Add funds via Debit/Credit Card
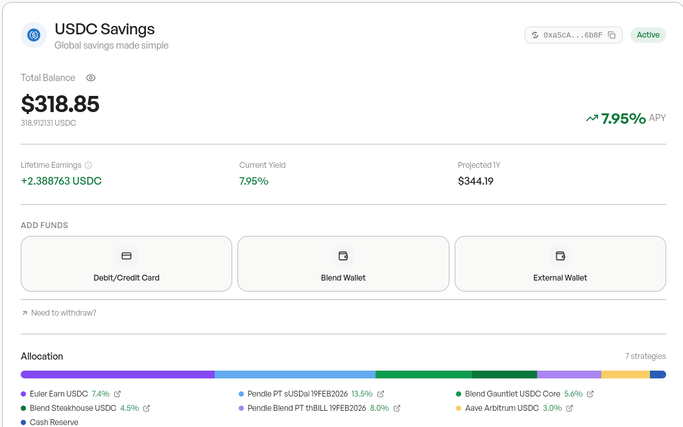Image resolution: width=683 pixels, height=427 pixels. 126,264
